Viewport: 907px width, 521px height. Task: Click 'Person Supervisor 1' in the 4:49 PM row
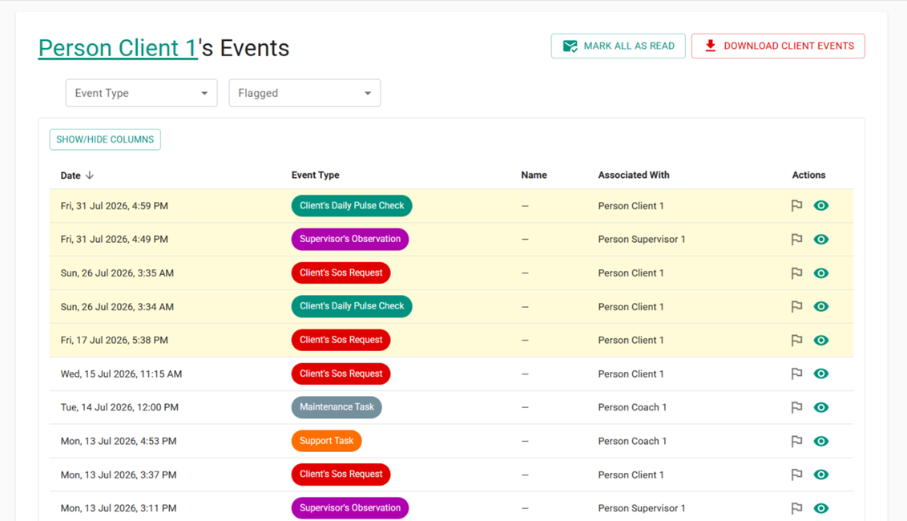(642, 239)
